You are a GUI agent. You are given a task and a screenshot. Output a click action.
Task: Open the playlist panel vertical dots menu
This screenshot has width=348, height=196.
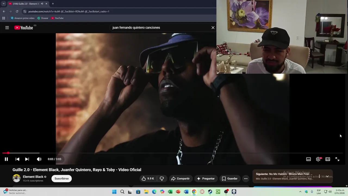pos(319,176)
